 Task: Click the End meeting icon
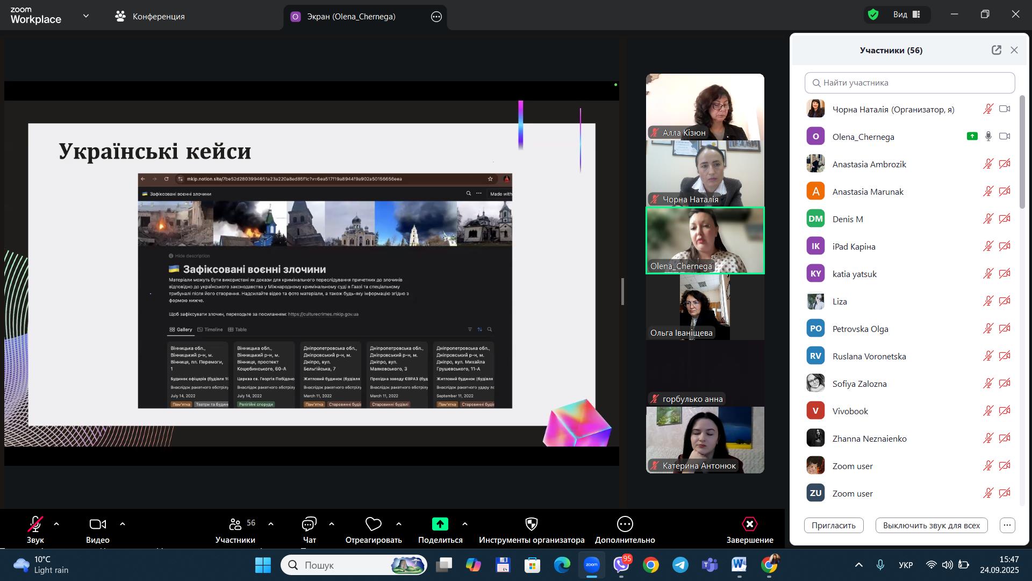coord(749,524)
